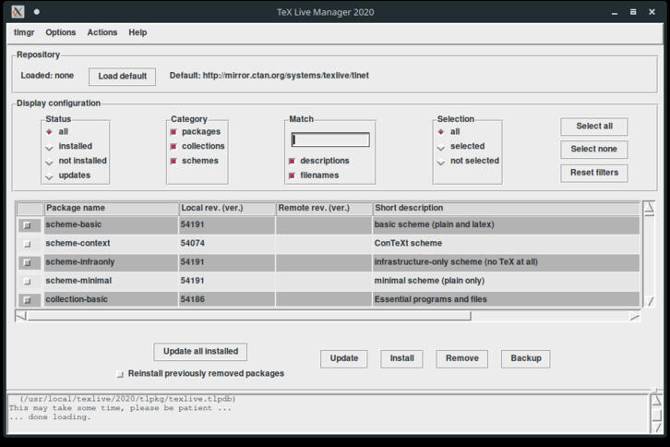Open the Options menu

(x=60, y=32)
